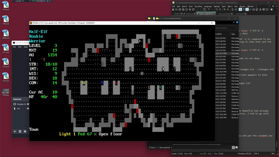Open the OBS File menu

pos(14,47)
